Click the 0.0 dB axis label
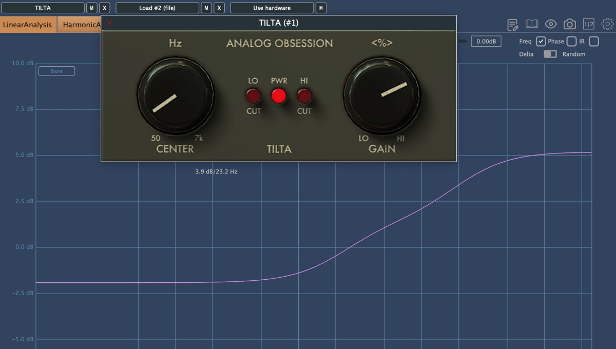616x349 pixels. tap(25, 247)
